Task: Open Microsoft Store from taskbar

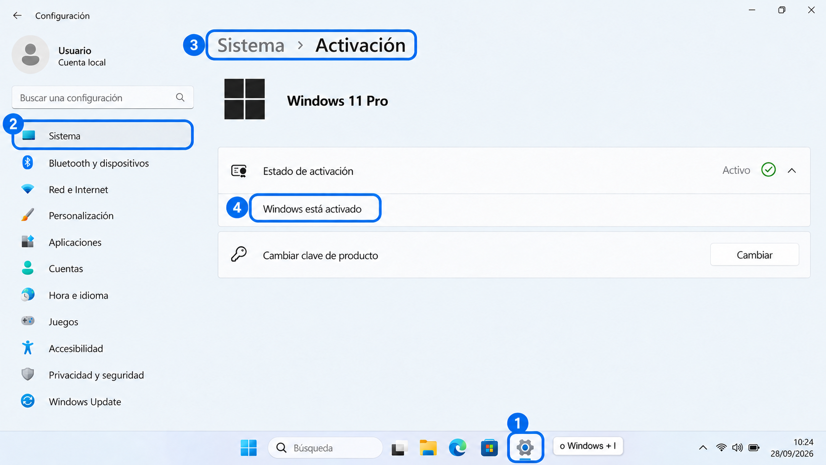Action: [489, 448]
